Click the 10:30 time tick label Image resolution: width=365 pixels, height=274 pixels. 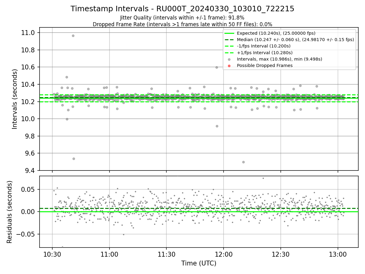pos(52,255)
